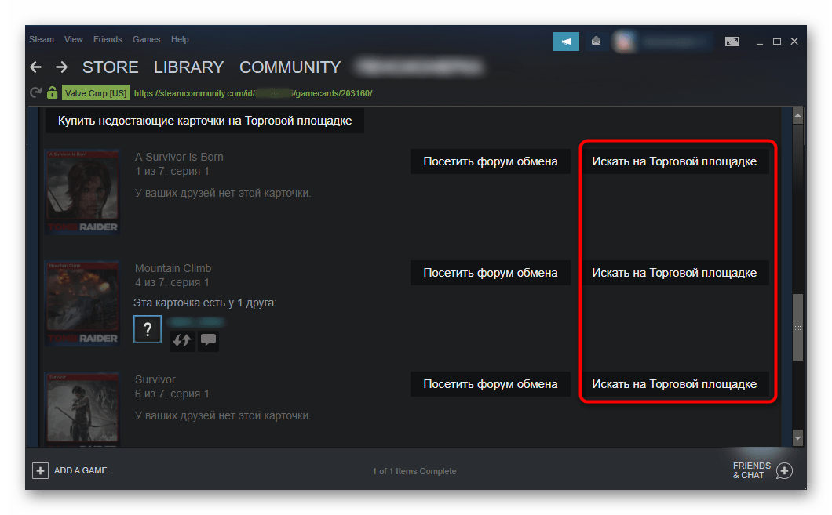Click the Valve Corp [US] certificate badge
This screenshot has width=832, height=515.
pos(96,93)
